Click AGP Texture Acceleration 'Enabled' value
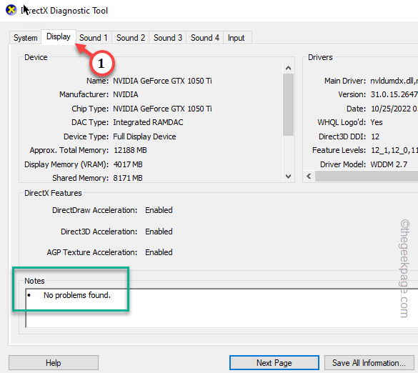 coord(159,252)
